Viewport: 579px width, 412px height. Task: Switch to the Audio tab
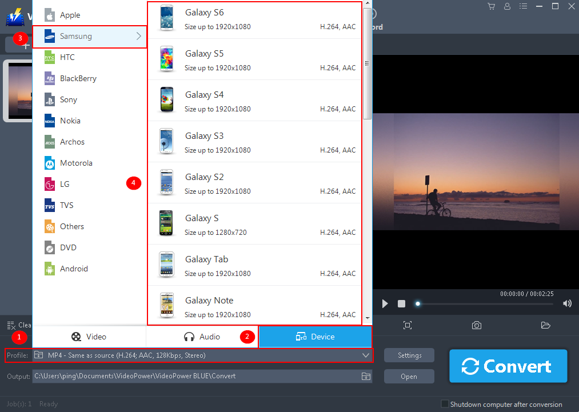coord(202,337)
